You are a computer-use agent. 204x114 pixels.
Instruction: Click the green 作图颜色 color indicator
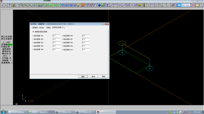[x=11, y=45]
